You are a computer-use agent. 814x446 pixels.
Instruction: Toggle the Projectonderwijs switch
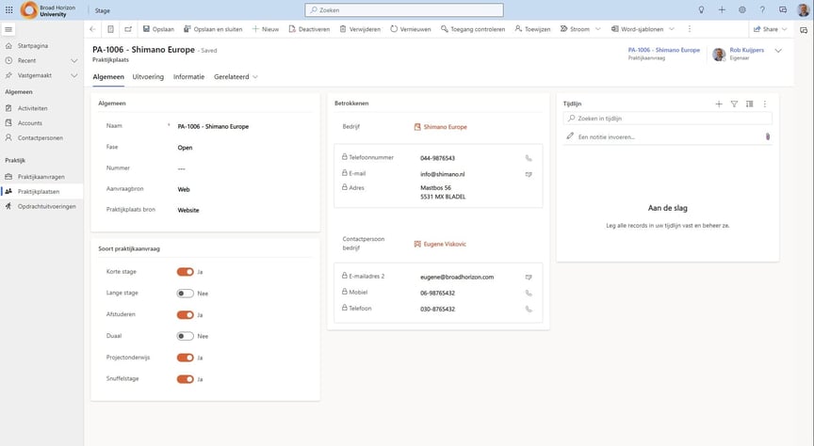(x=186, y=358)
